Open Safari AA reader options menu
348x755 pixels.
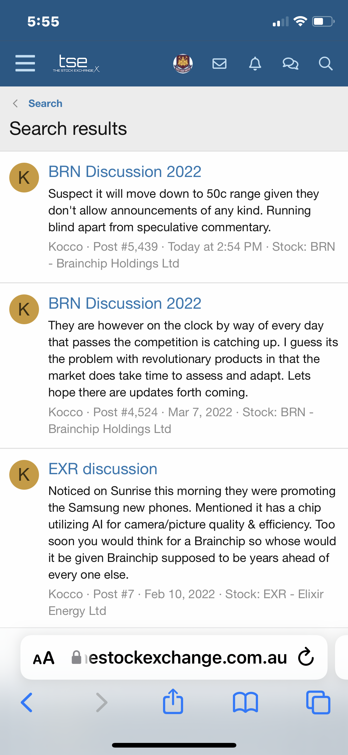point(44,658)
